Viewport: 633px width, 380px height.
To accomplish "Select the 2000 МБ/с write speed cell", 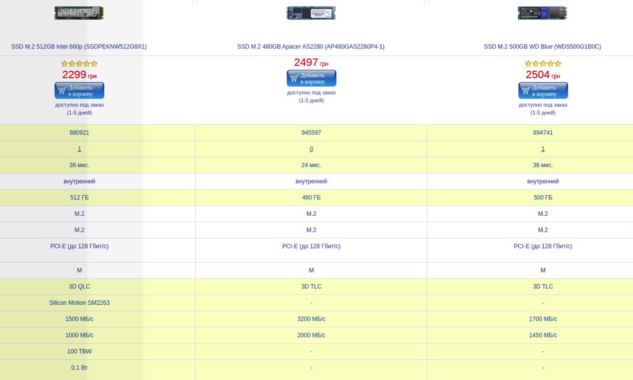I will (311, 335).
